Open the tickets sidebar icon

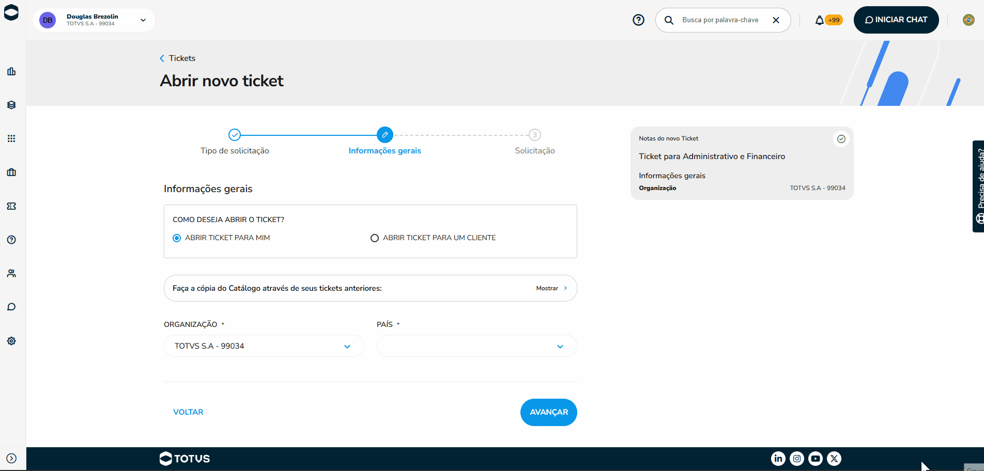click(x=11, y=206)
